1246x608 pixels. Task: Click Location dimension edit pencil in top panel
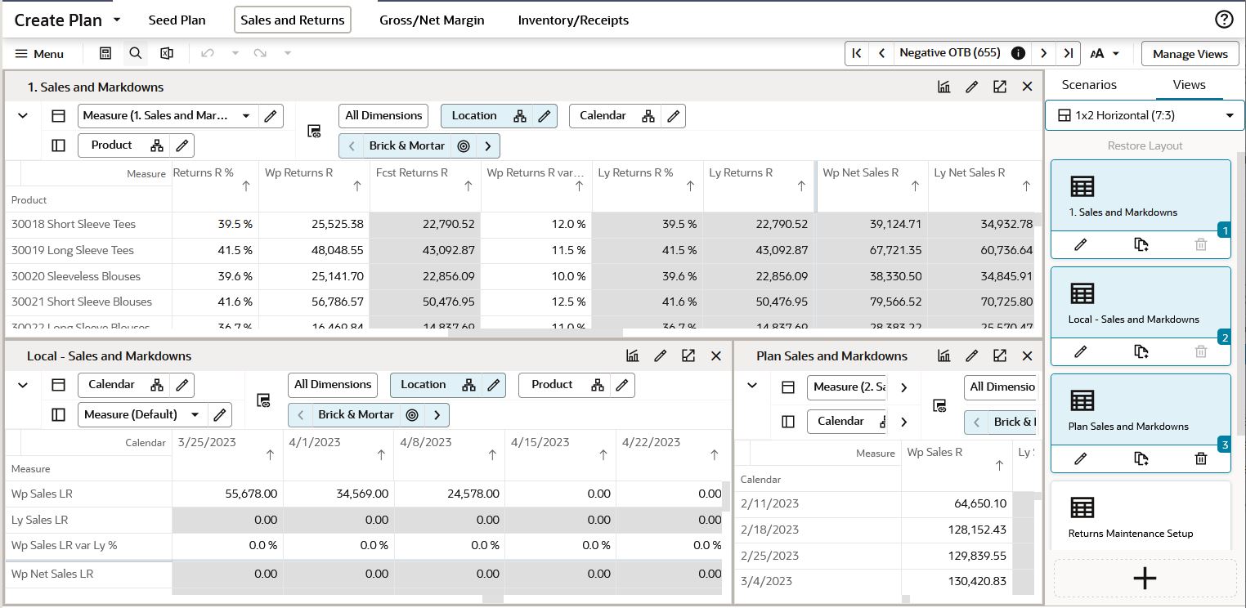coord(545,116)
